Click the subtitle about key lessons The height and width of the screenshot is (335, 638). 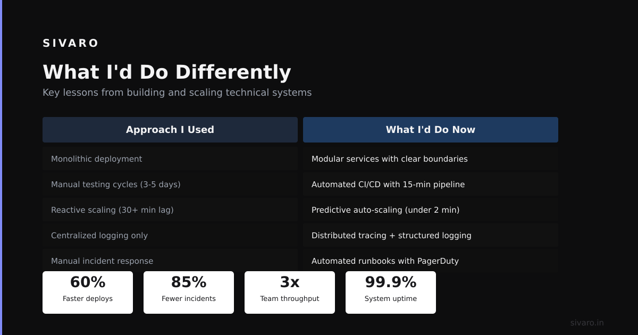click(177, 93)
